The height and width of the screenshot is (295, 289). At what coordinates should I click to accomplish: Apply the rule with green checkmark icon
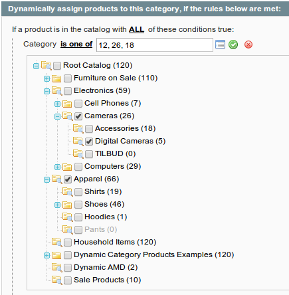point(233,45)
